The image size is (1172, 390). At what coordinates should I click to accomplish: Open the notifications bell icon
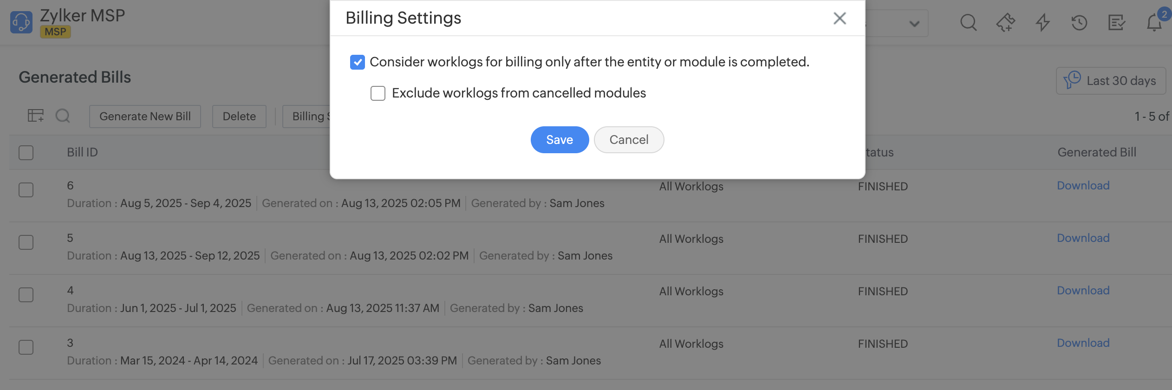coord(1154,22)
